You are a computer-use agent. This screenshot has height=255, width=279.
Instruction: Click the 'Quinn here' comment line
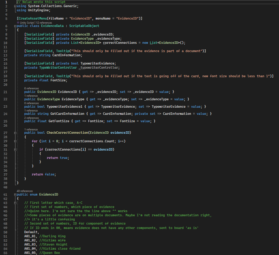point(76,211)
